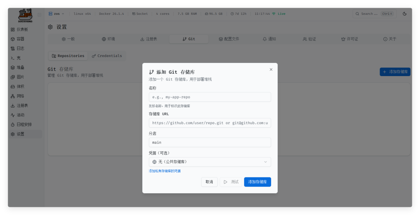
Task: Switch to the 通知 notifications tab
Action: pos(269,39)
